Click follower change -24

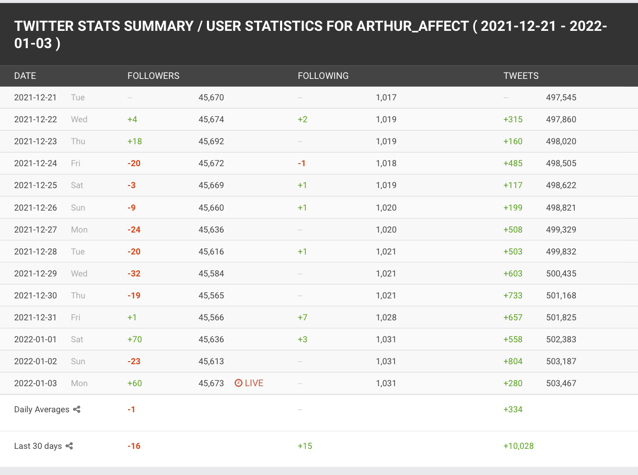click(134, 229)
